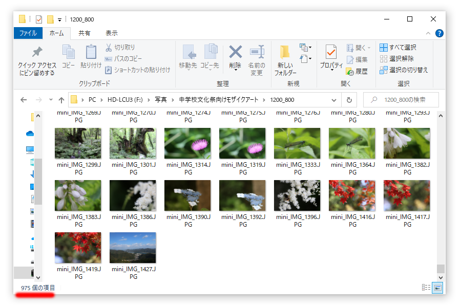Viewport: 461px width, 307px height.
Task: Click Open (開く) in ribbon
Action: pyautogui.click(x=359, y=48)
